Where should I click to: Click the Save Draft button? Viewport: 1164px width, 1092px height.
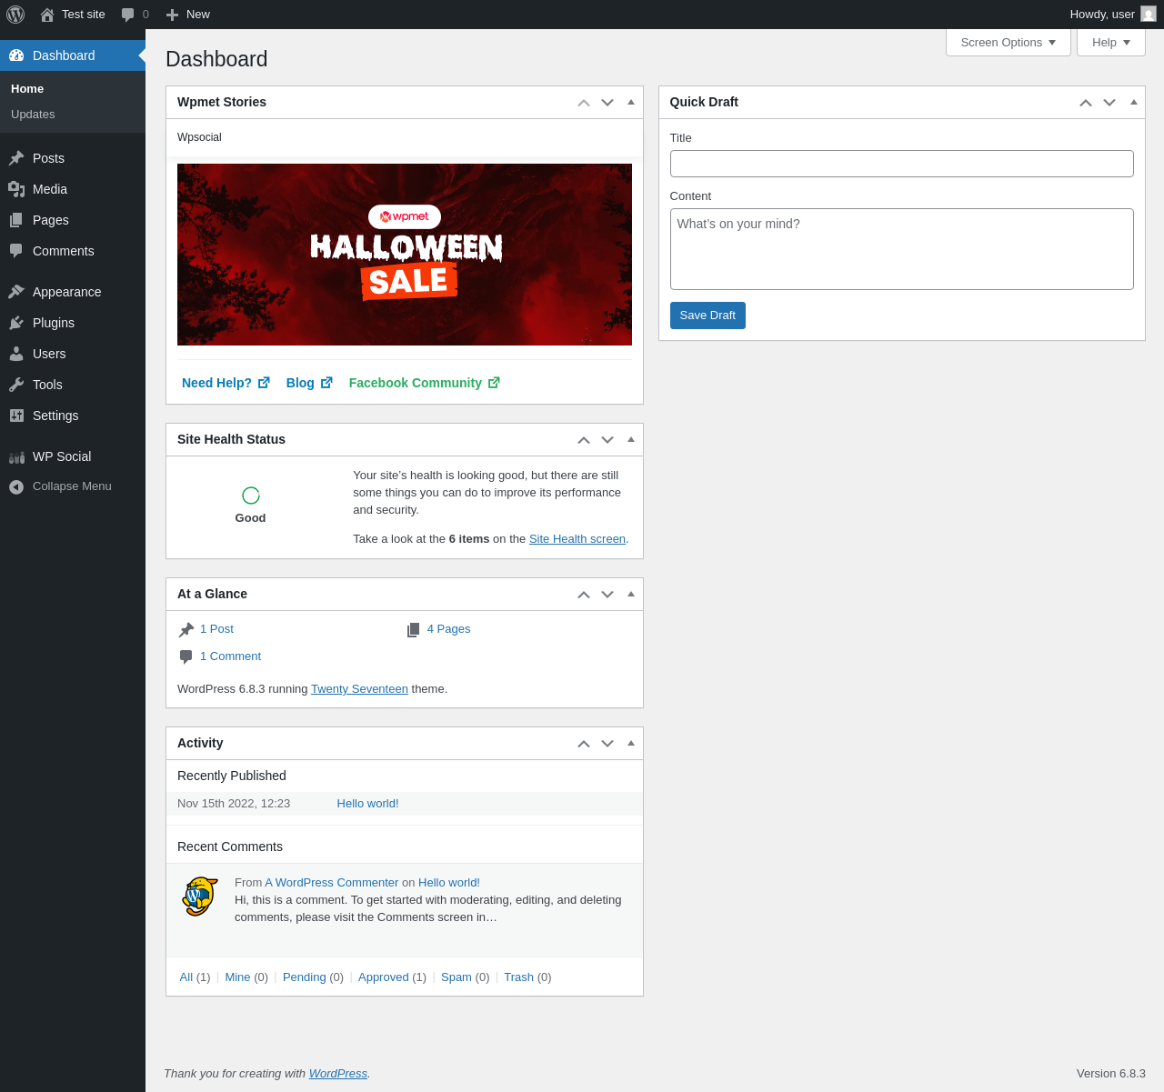click(707, 316)
